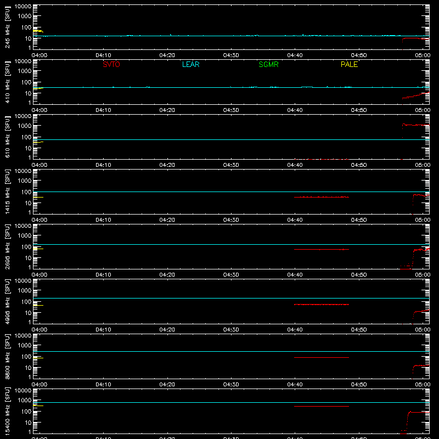
Task: Click red SVTO rise near 05:00 in 8800 MHz plot
Action: pos(421,365)
